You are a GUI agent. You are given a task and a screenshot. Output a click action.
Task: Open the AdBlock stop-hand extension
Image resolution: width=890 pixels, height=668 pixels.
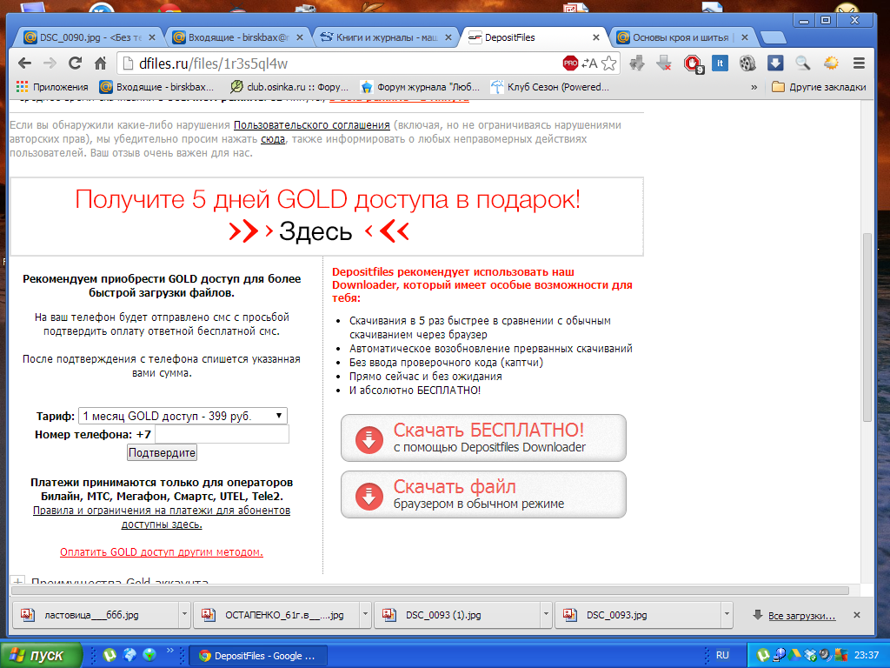(693, 63)
